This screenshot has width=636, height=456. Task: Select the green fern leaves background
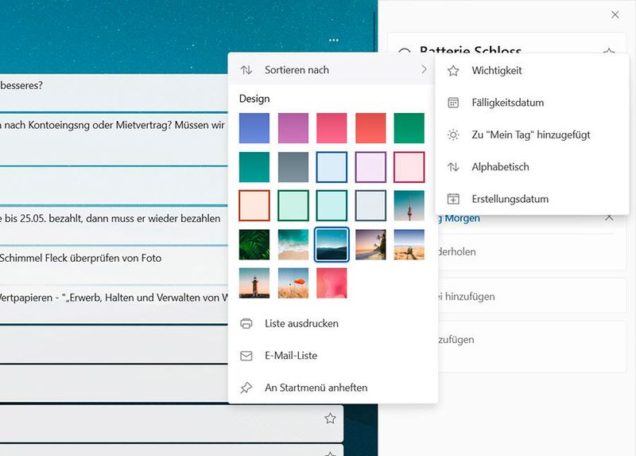click(x=254, y=244)
